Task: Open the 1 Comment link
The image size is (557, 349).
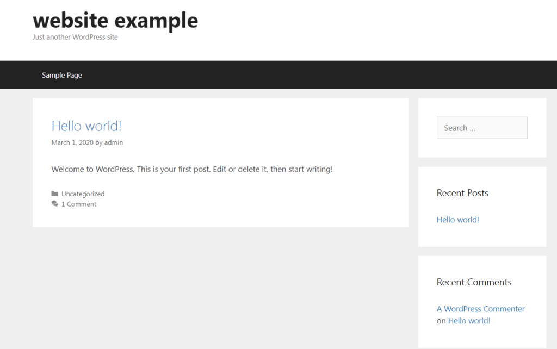Action: coord(78,204)
